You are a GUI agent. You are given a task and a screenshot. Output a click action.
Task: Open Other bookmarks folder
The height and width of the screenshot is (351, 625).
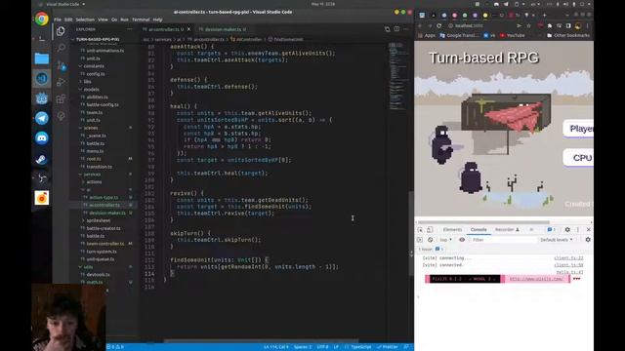click(x=568, y=35)
